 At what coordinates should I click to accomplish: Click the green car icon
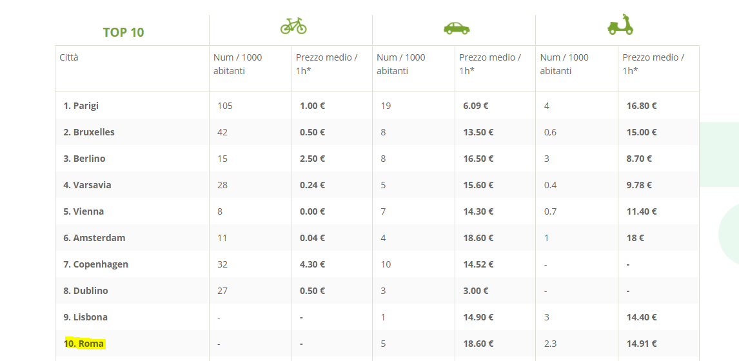tap(457, 28)
